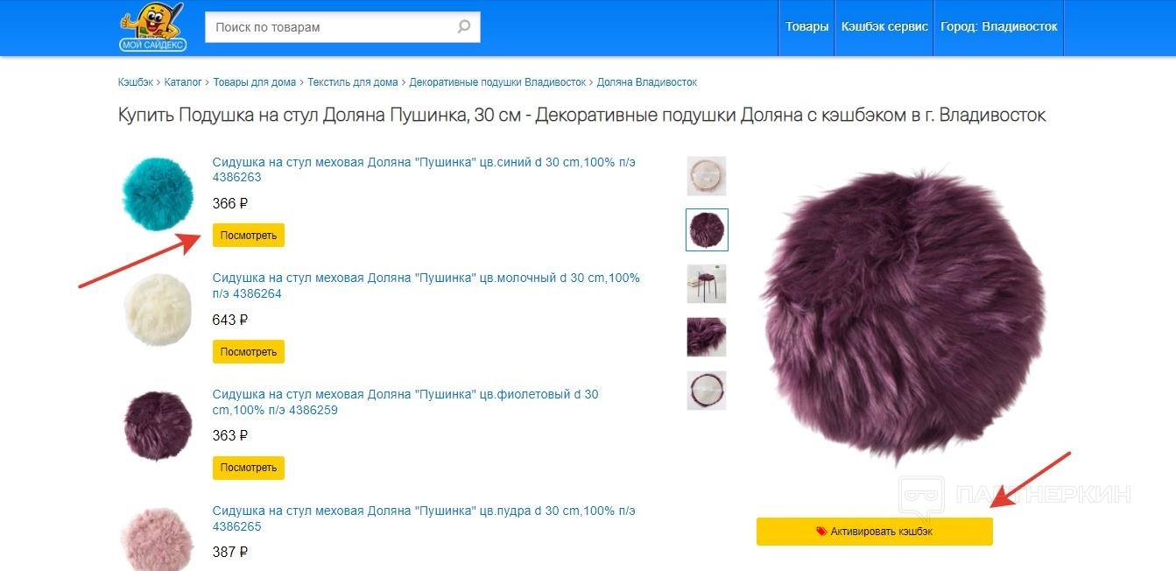Focus the Поиск по товарам search field

point(331,27)
